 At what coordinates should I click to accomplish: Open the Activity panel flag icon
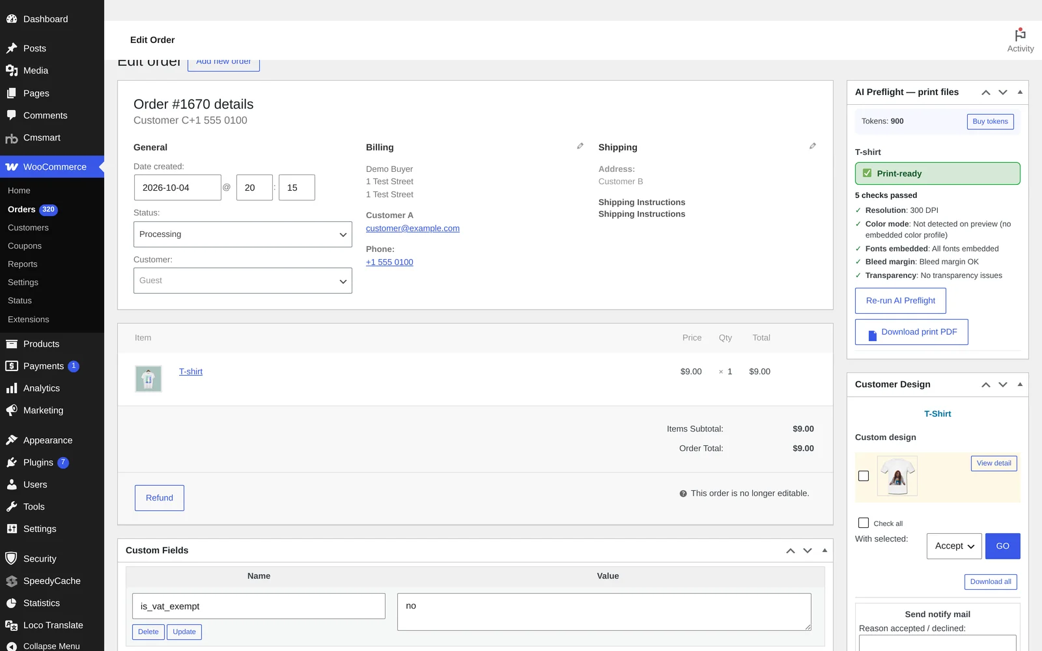1020,35
